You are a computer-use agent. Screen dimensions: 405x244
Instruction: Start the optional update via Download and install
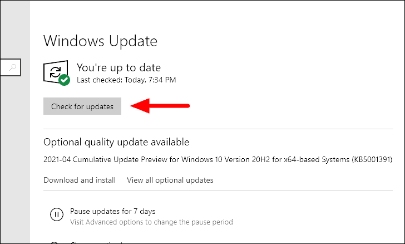click(80, 180)
